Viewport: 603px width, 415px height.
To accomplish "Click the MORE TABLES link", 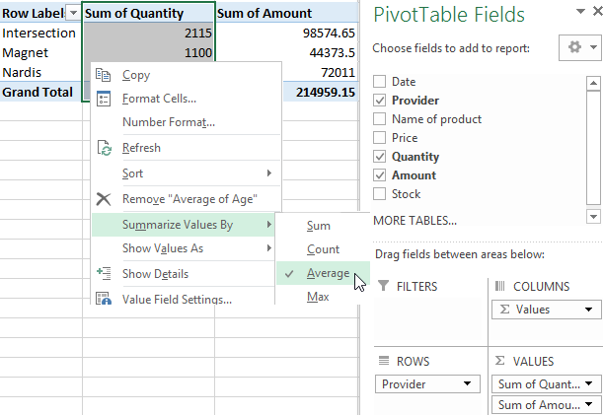I will click(x=415, y=220).
